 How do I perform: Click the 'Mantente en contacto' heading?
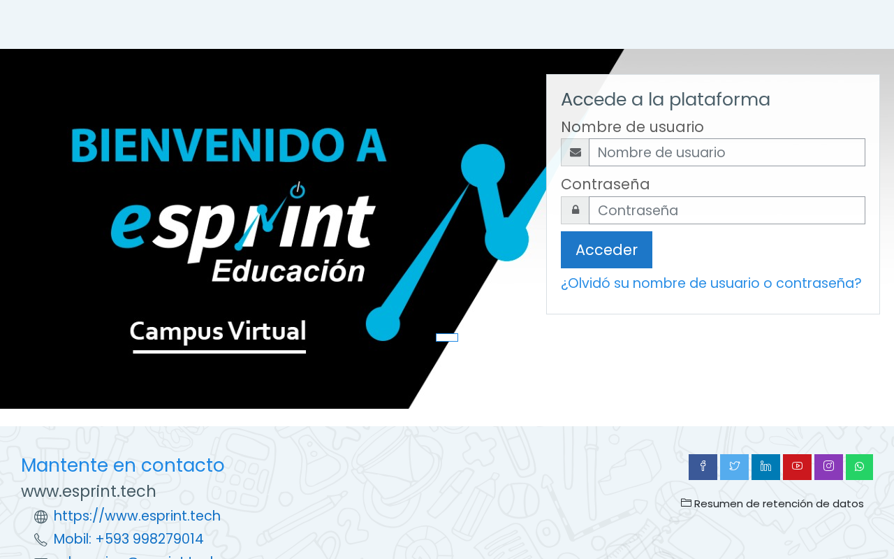pyautogui.click(x=123, y=465)
